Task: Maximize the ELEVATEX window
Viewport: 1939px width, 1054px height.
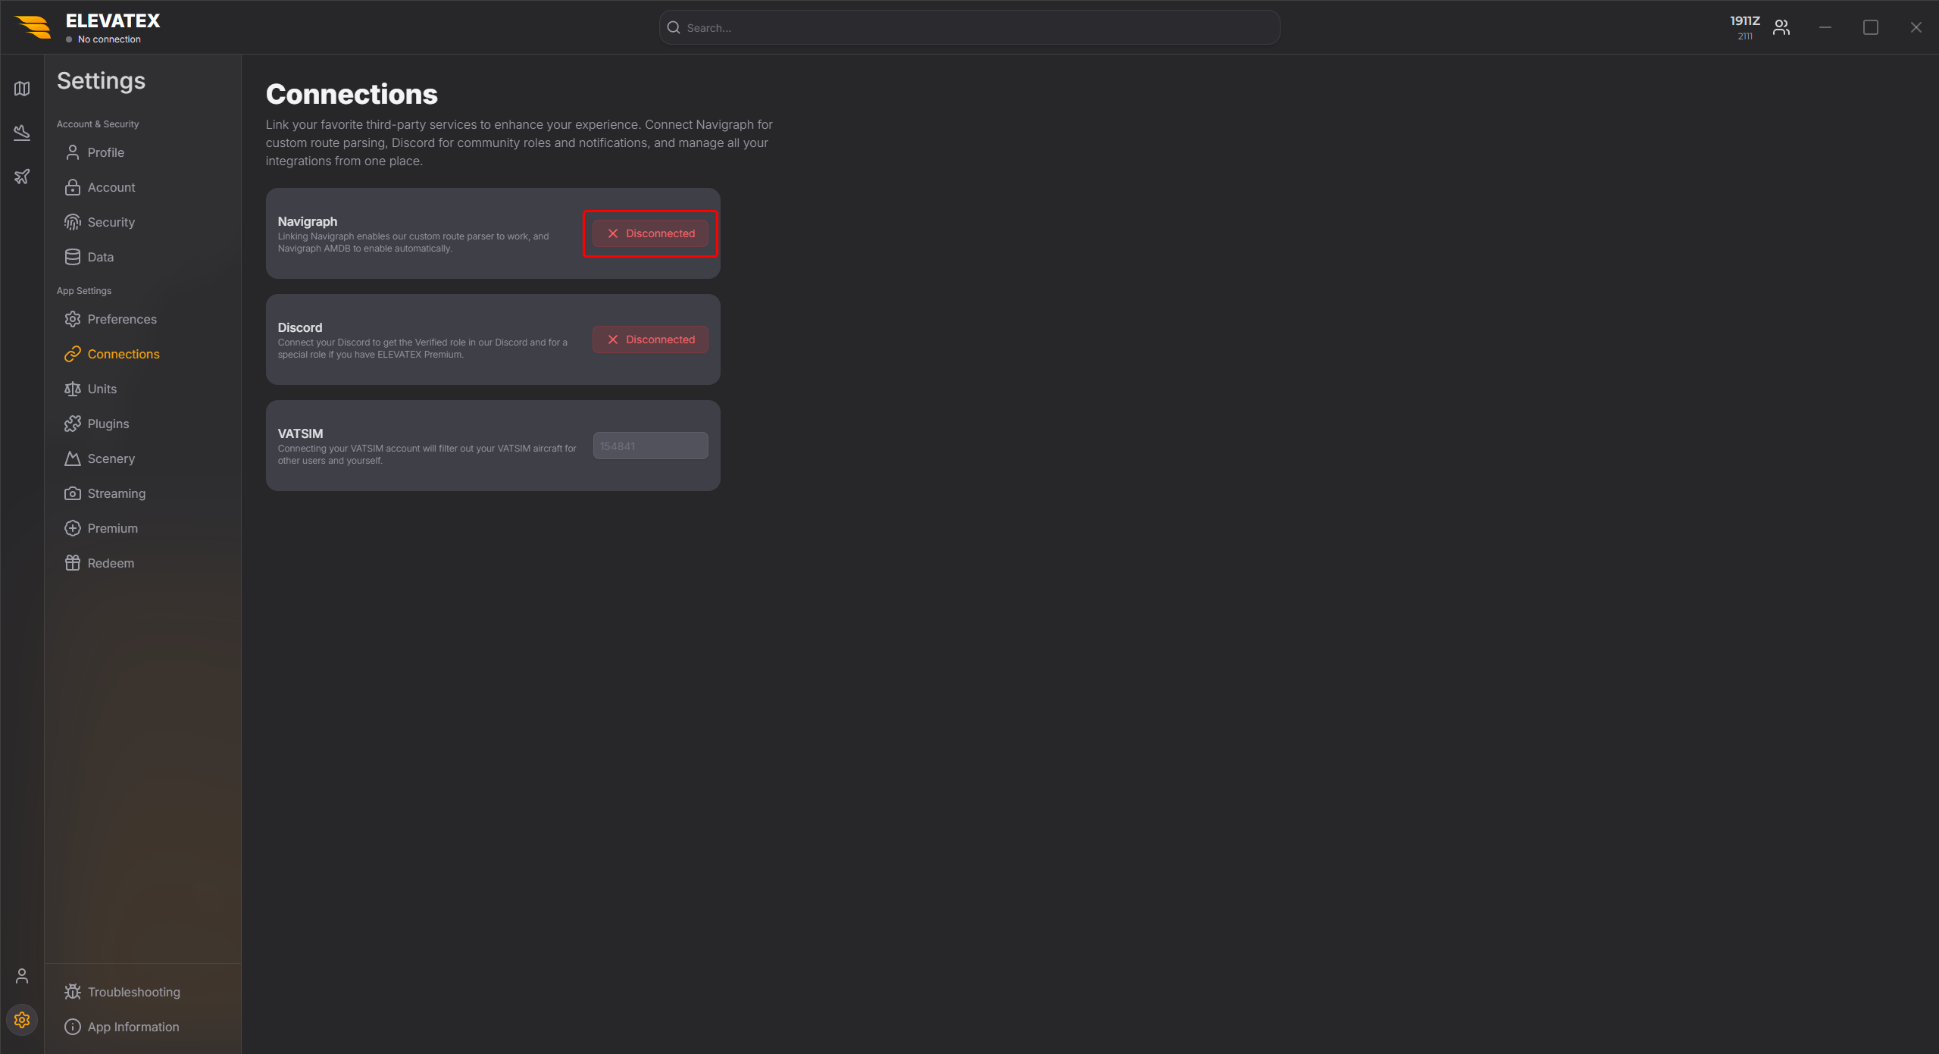Action: [1870, 27]
